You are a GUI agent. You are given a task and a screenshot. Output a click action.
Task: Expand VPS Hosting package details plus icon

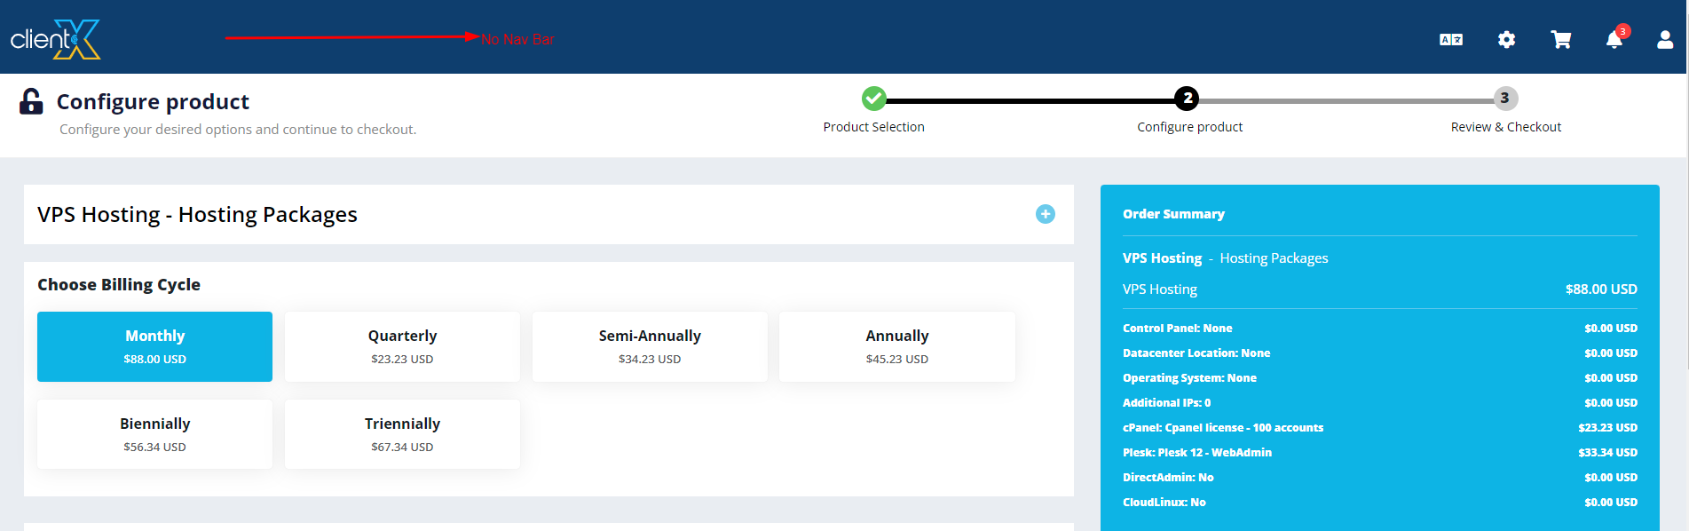click(1046, 214)
